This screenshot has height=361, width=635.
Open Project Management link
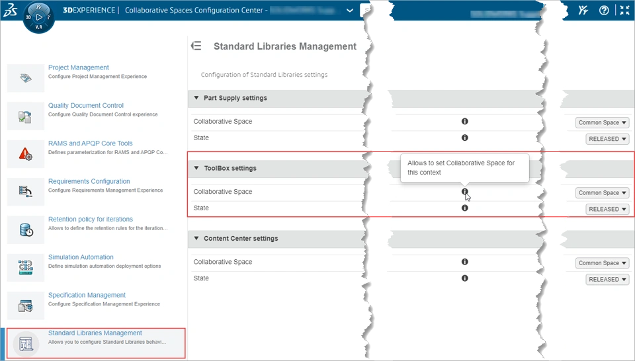[79, 67]
